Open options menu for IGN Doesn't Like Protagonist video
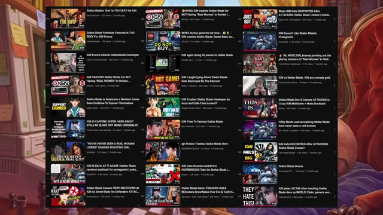Viewport: 383px width, 215px height. [335, 41]
